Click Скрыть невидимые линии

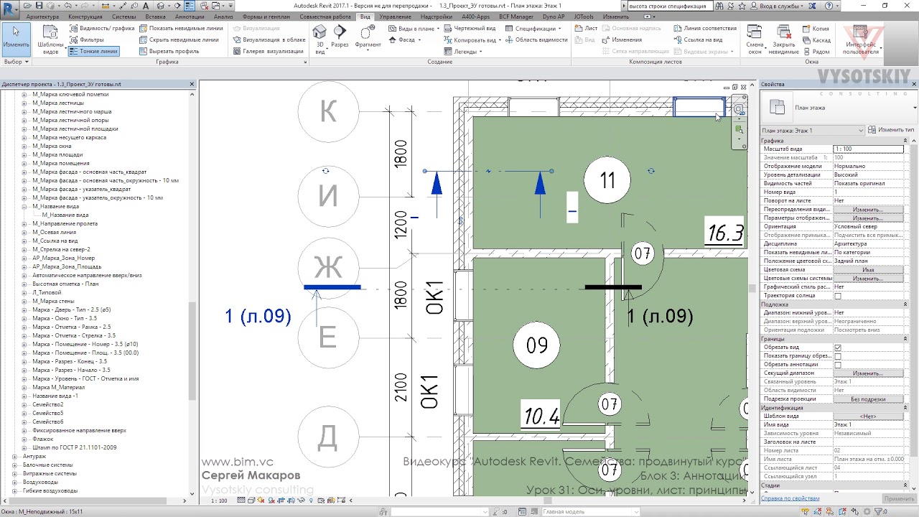coord(178,39)
